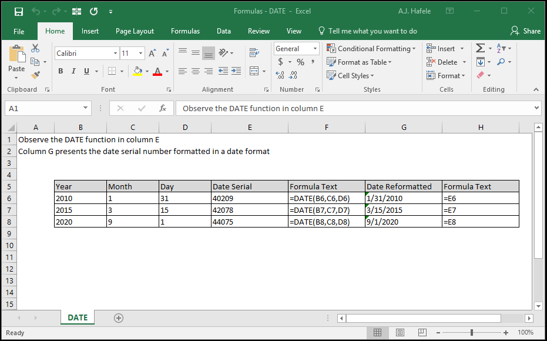
Task: Increase indent in the Alignment group
Action: 236,71
